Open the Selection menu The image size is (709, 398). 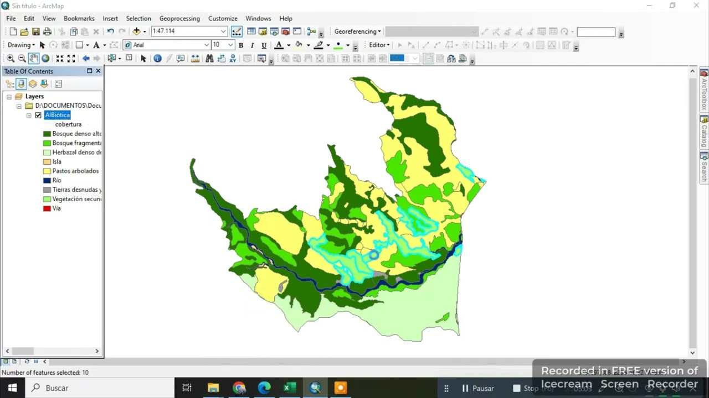click(x=138, y=18)
